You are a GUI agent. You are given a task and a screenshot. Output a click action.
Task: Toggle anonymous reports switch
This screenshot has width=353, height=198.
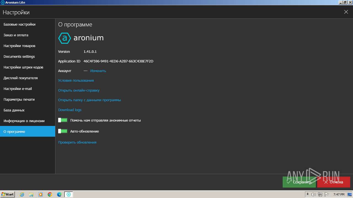point(63,120)
